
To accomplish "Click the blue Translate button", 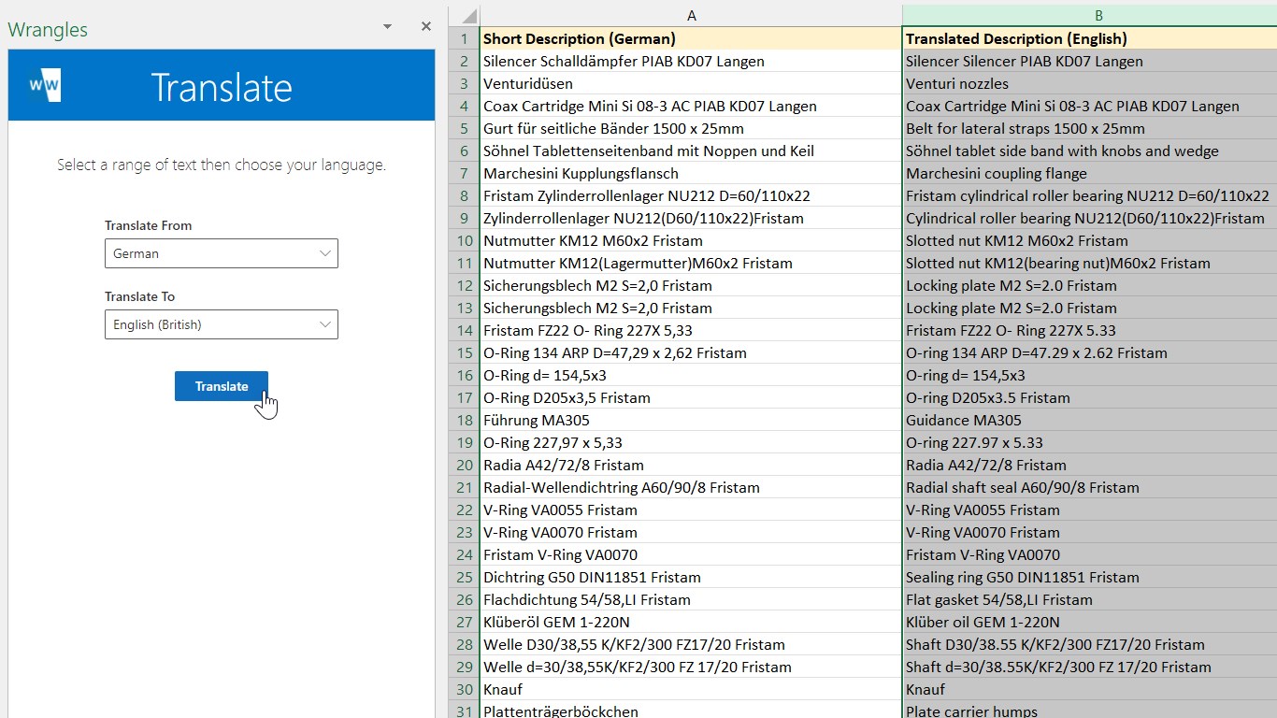I will pos(222,386).
